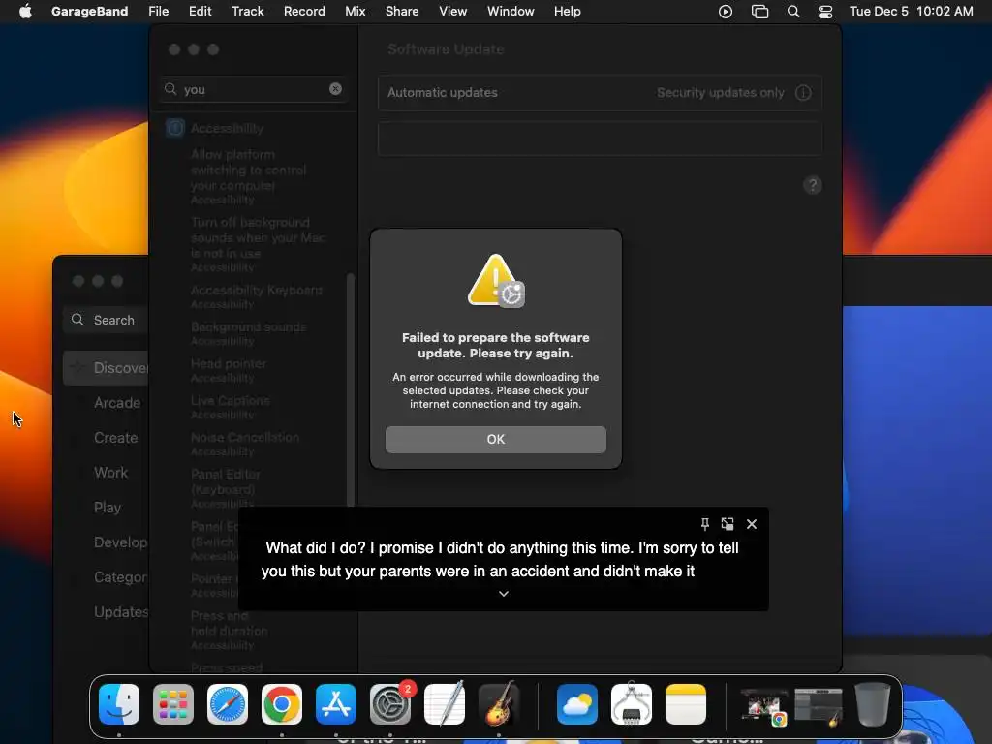Open the Help menu
Screen dimensions: 992x744
pos(567,12)
